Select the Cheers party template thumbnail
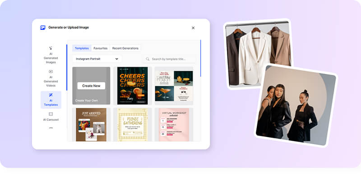361x174 pixels. [x=132, y=86]
